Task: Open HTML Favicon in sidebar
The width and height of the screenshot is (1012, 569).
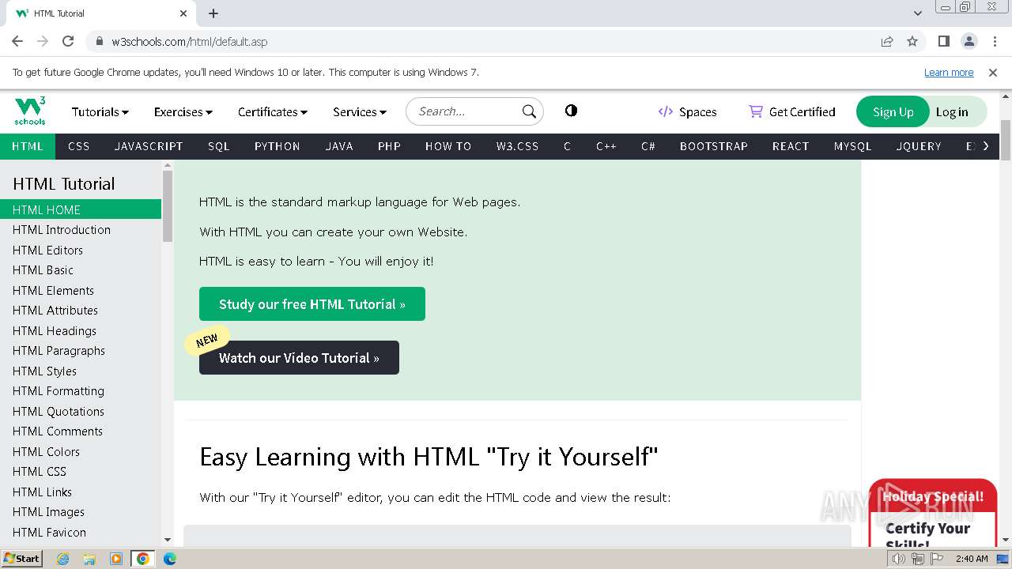Action: (x=81, y=532)
